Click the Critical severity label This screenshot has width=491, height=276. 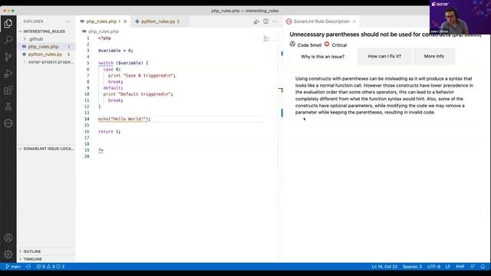pos(339,45)
